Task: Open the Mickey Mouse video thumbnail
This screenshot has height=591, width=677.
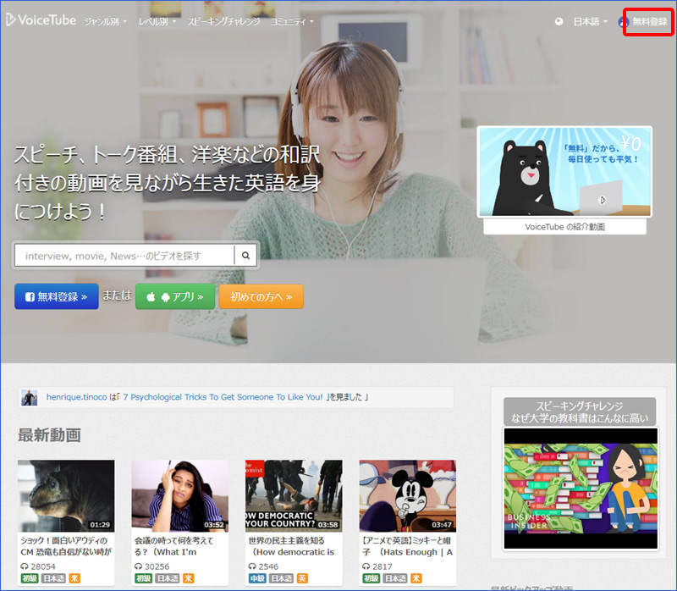Action: 407,495
